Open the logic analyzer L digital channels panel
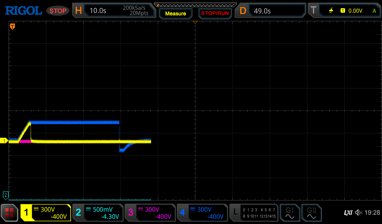Viewport: 382px width, 224px height. [254, 213]
